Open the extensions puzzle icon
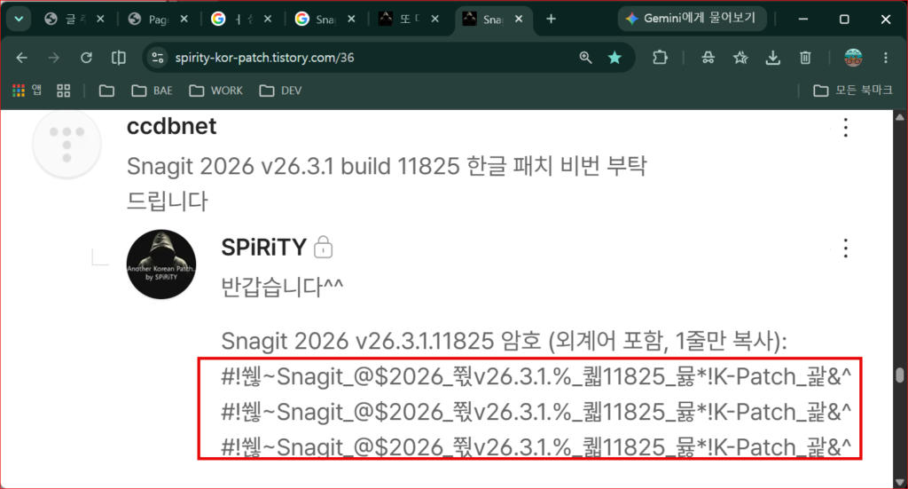This screenshot has height=489, width=908. click(x=660, y=58)
